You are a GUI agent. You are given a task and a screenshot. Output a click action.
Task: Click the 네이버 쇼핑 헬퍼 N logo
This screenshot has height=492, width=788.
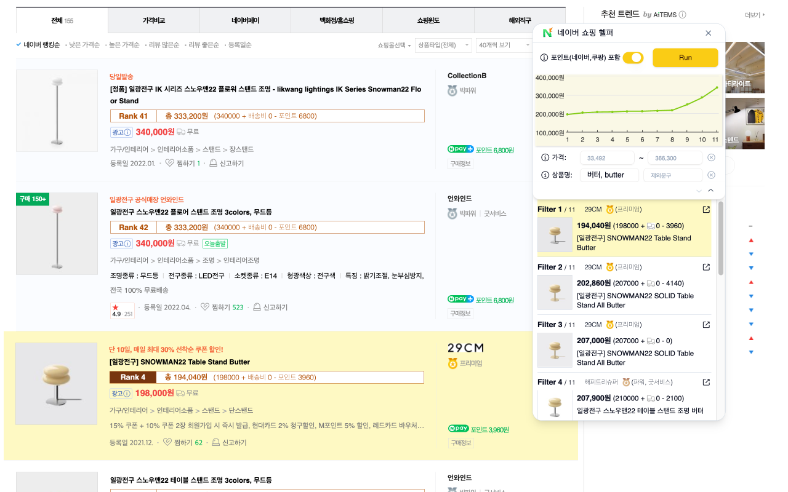tap(547, 33)
